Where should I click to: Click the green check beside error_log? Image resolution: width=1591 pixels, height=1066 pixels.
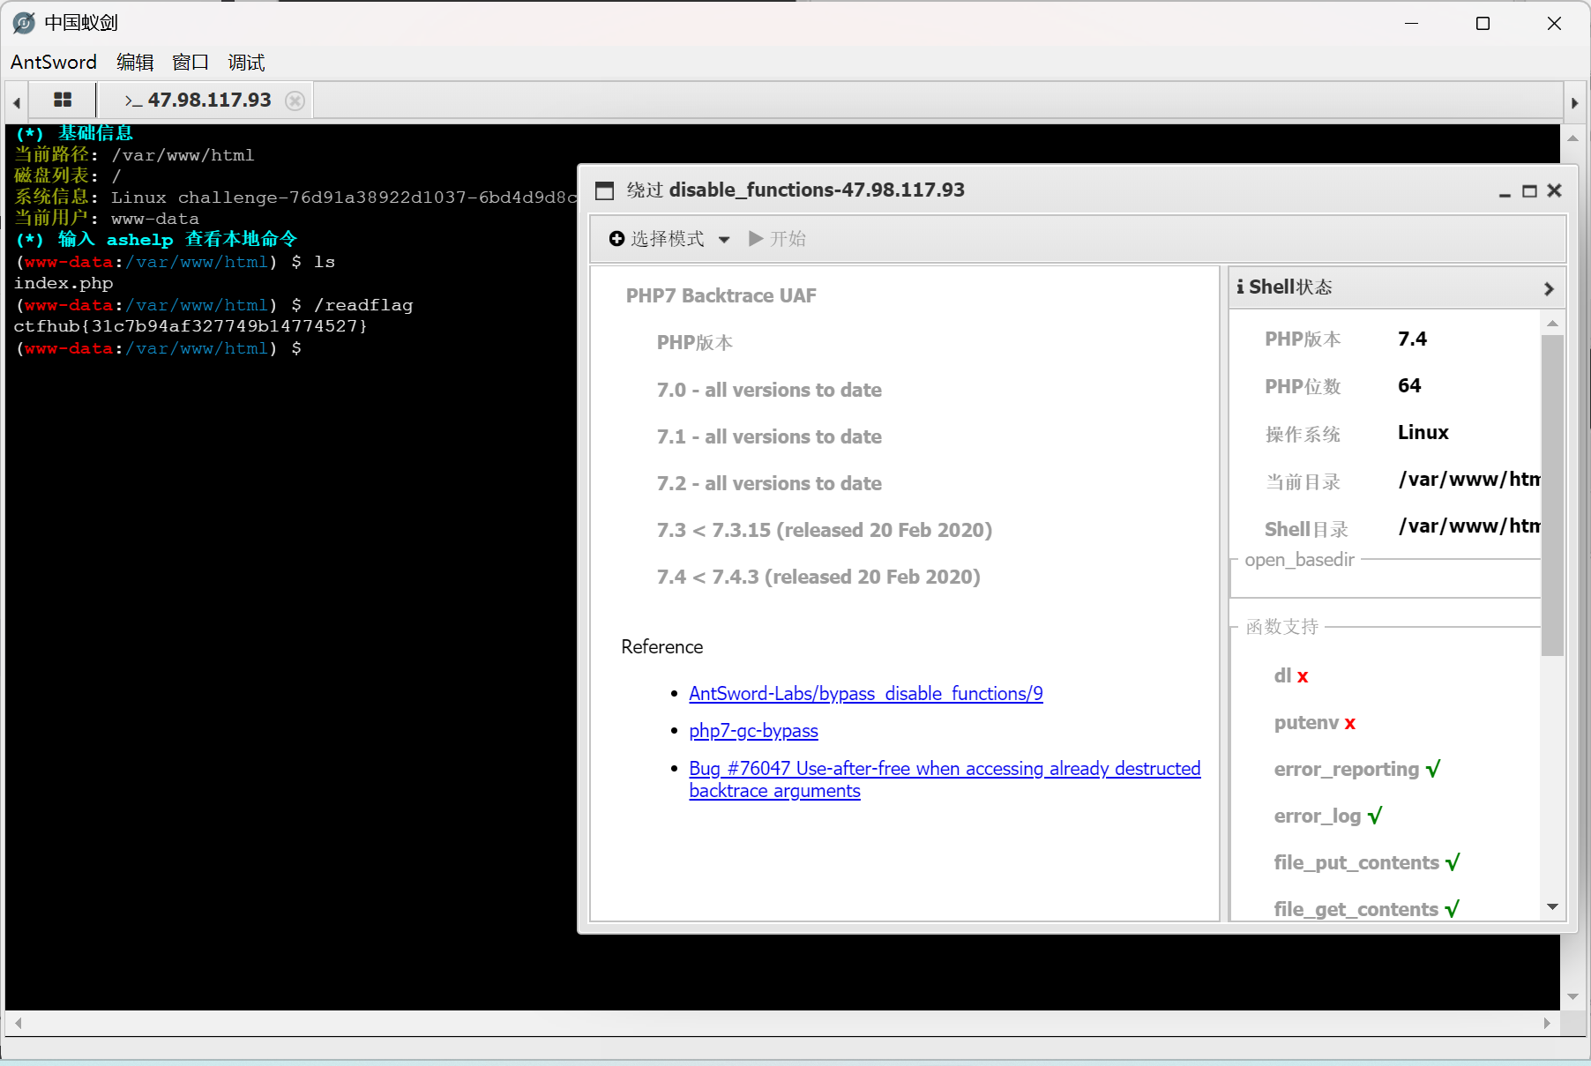[x=1374, y=816]
